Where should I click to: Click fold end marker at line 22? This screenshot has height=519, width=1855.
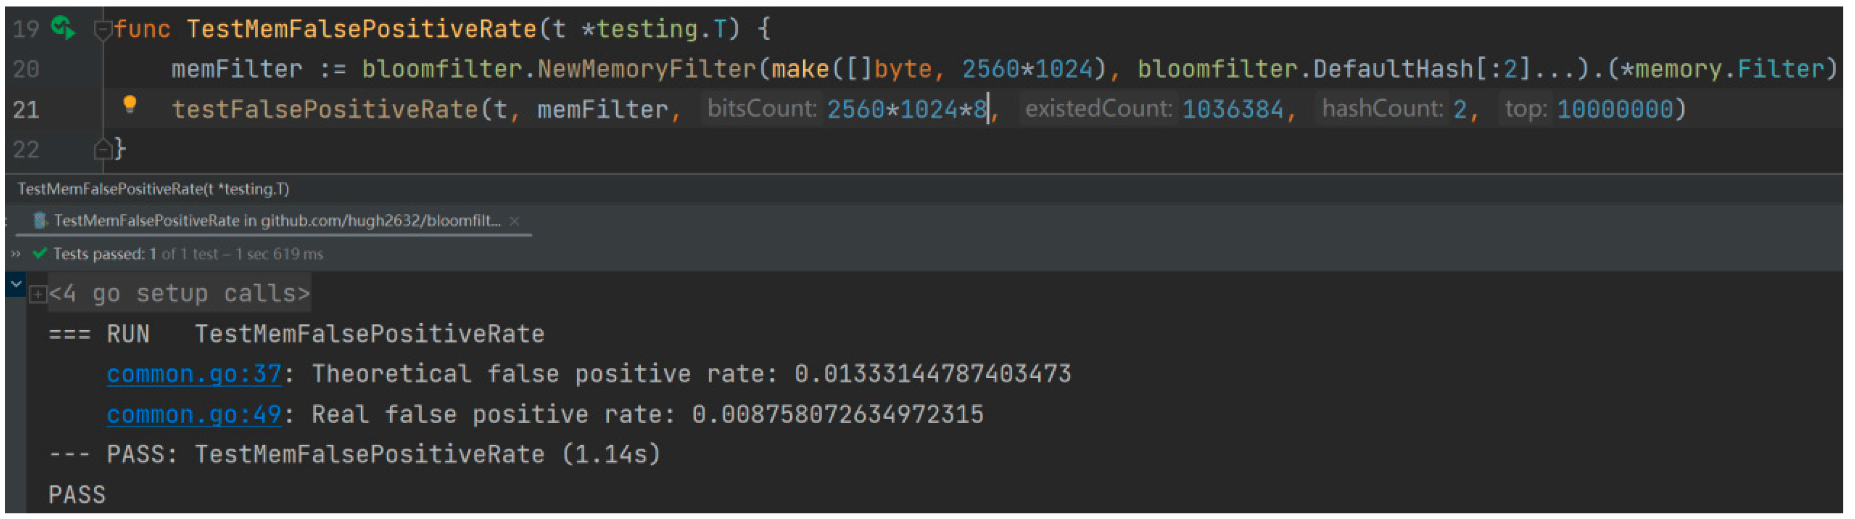(102, 149)
